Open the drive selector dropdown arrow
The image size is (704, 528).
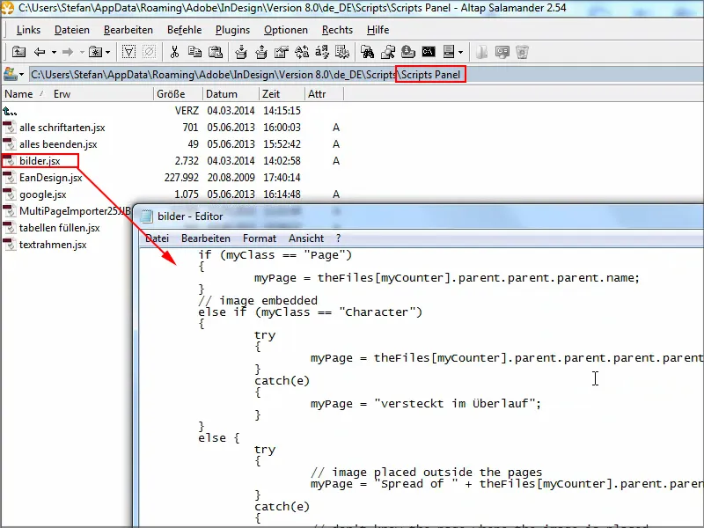21,75
